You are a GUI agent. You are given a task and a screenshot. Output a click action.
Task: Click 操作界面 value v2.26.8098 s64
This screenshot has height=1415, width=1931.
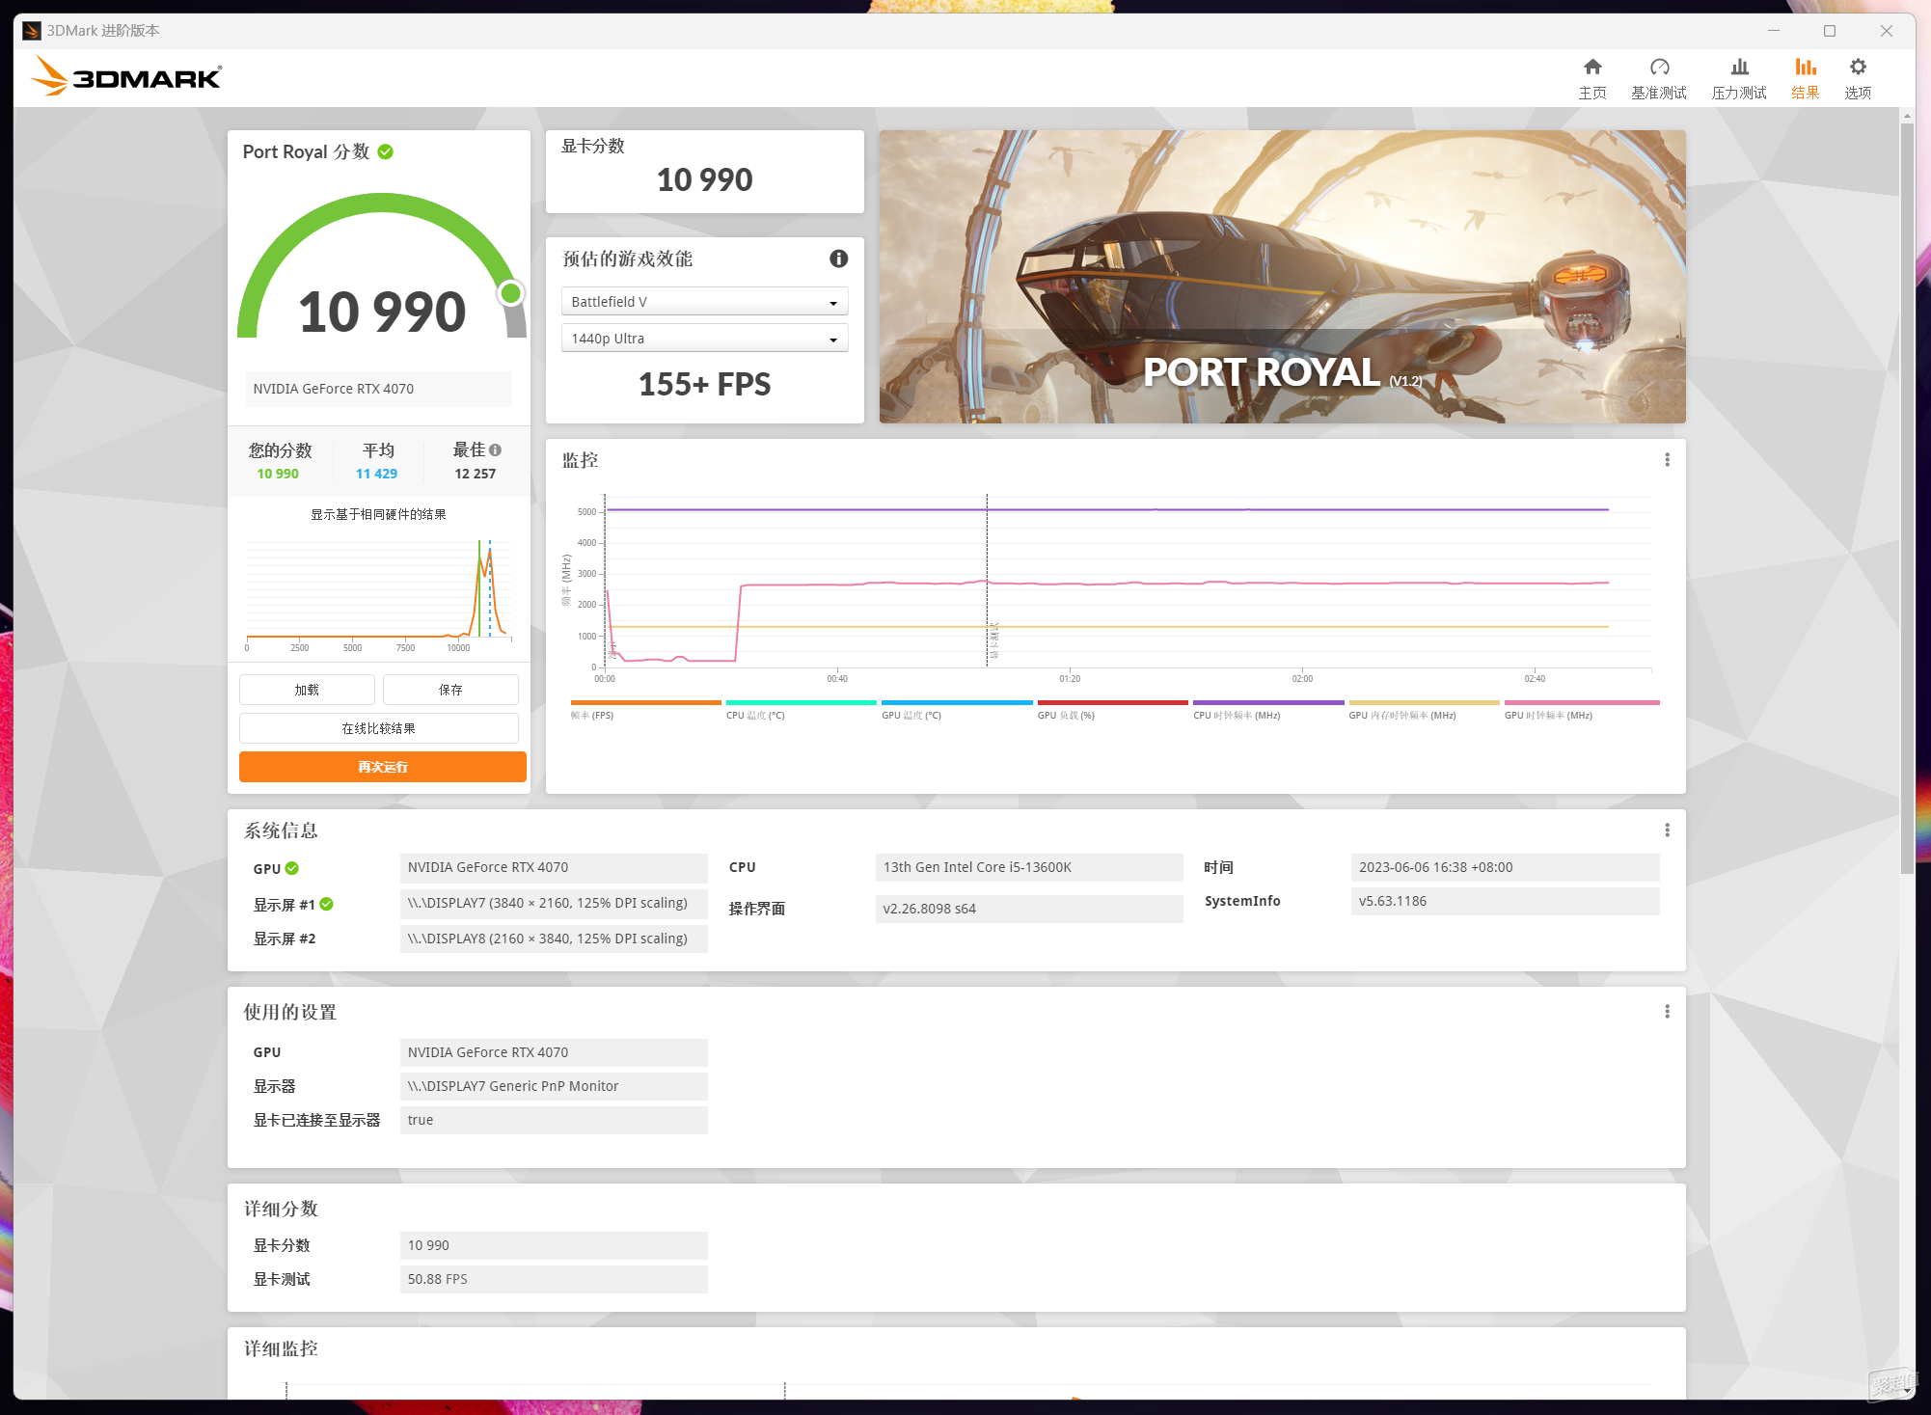[x=1029, y=909]
